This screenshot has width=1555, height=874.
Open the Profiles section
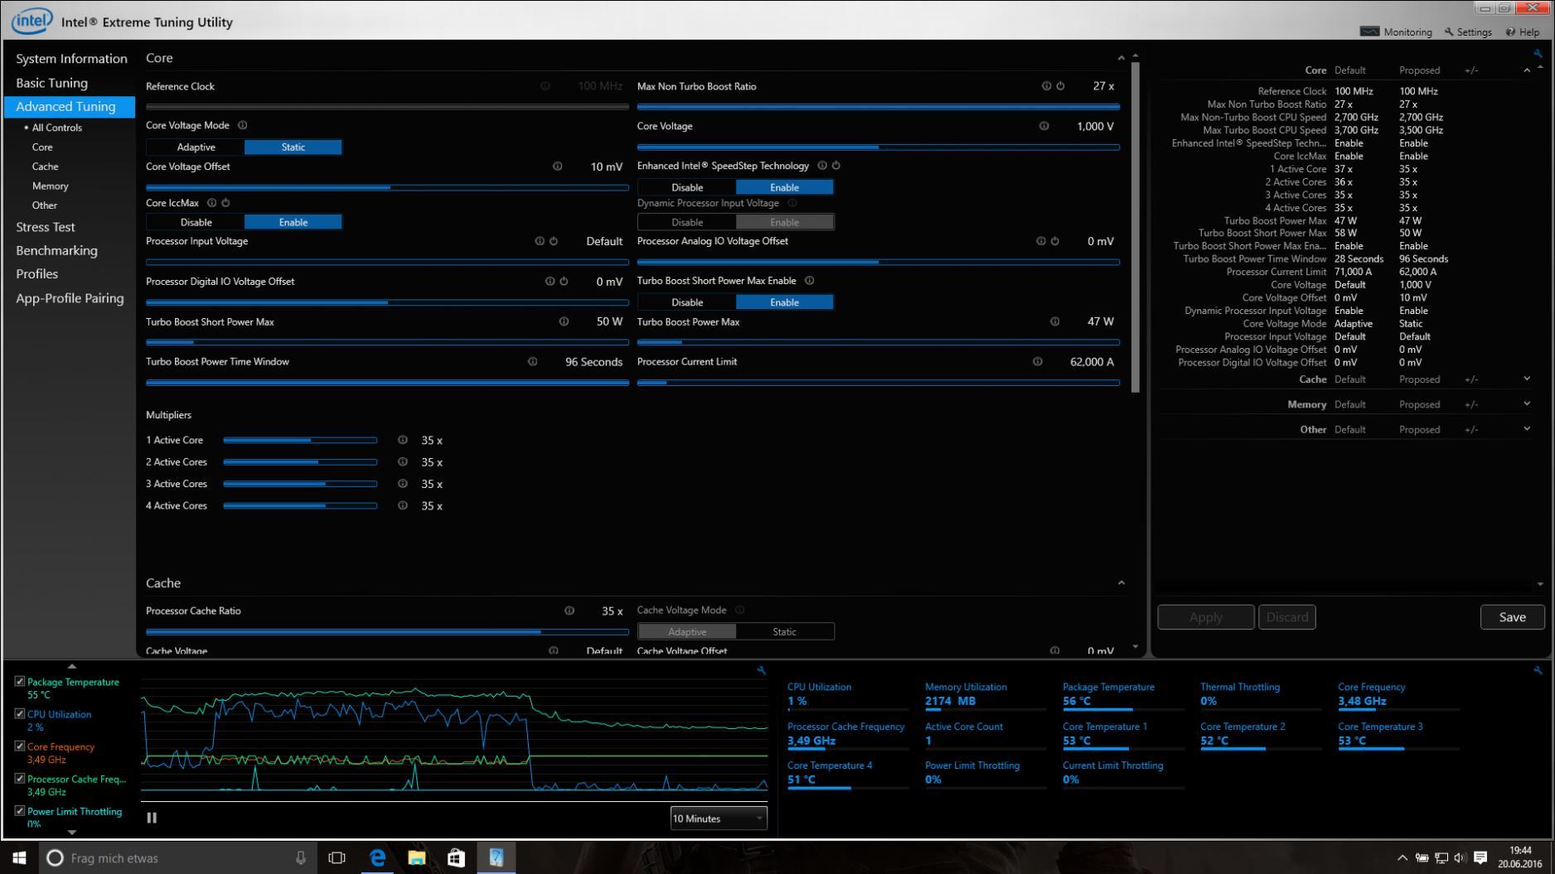(x=36, y=274)
